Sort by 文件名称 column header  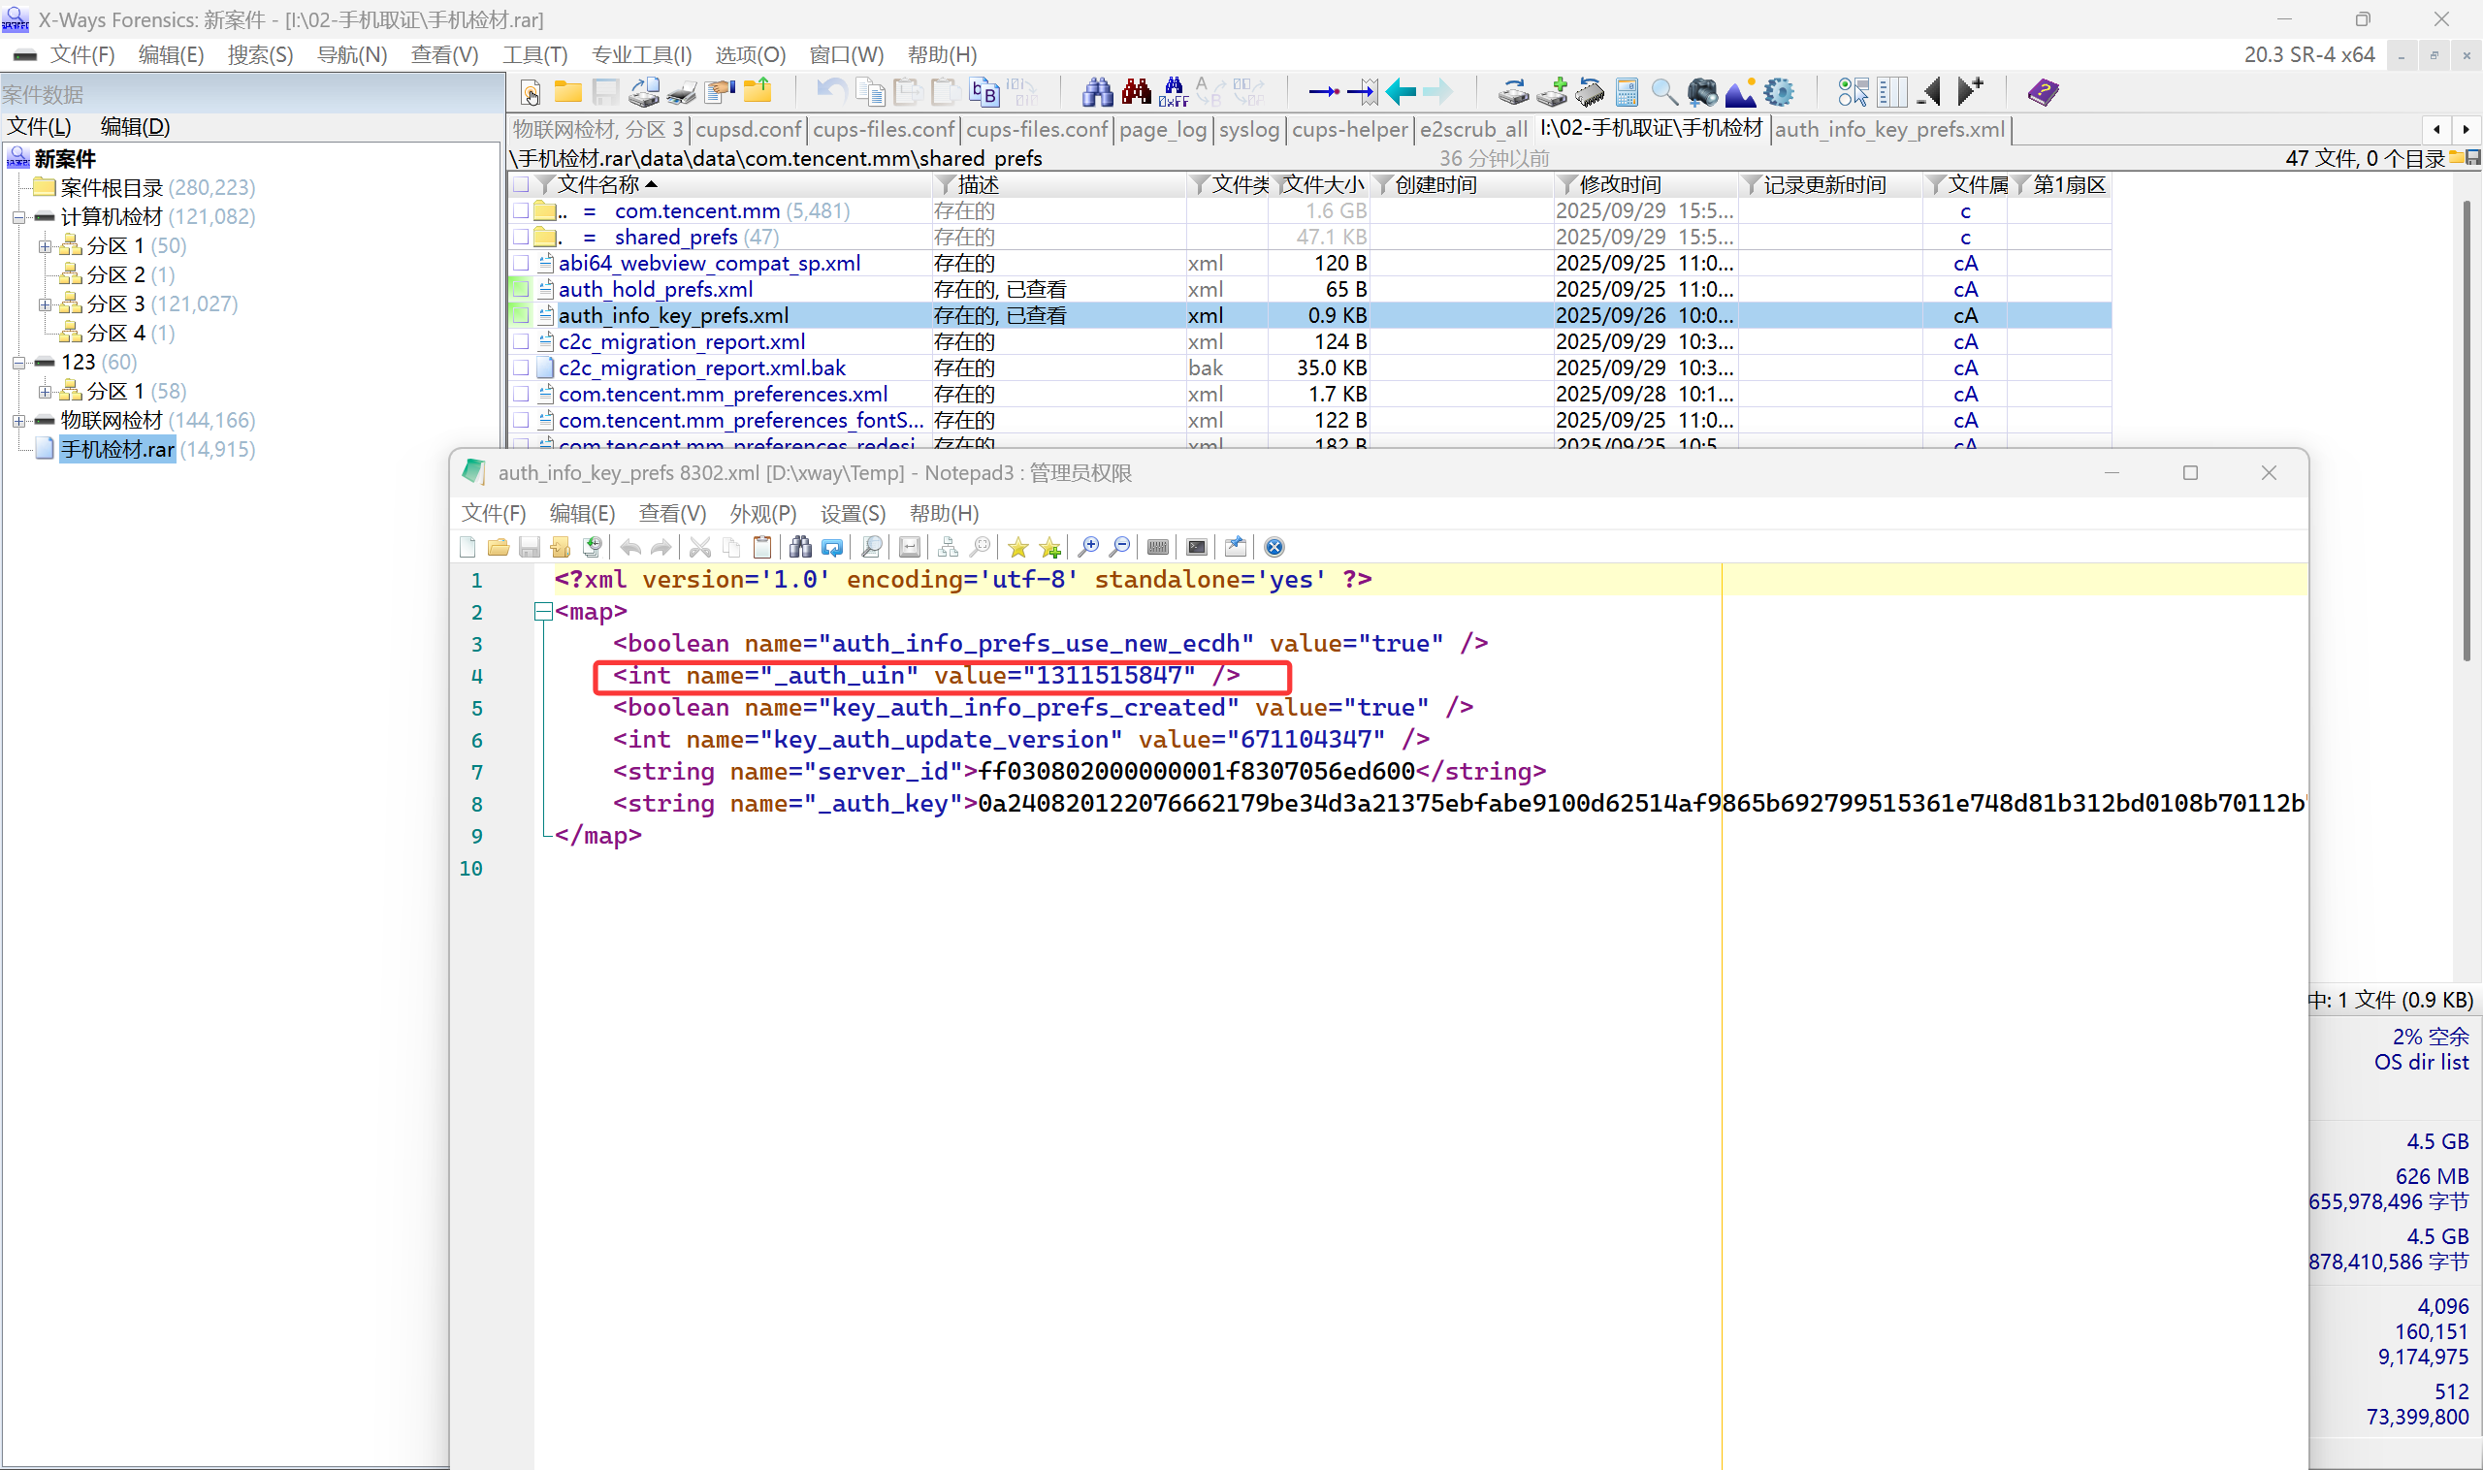pos(597,184)
